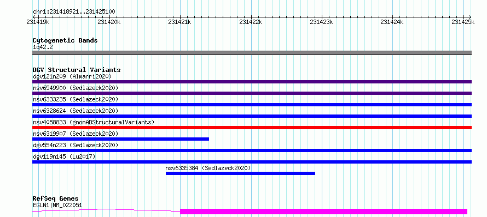Click the dgv554n223 (Sedlazeck2020) label
The height and width of the screenshot is (217, 487).
point(76,145)
